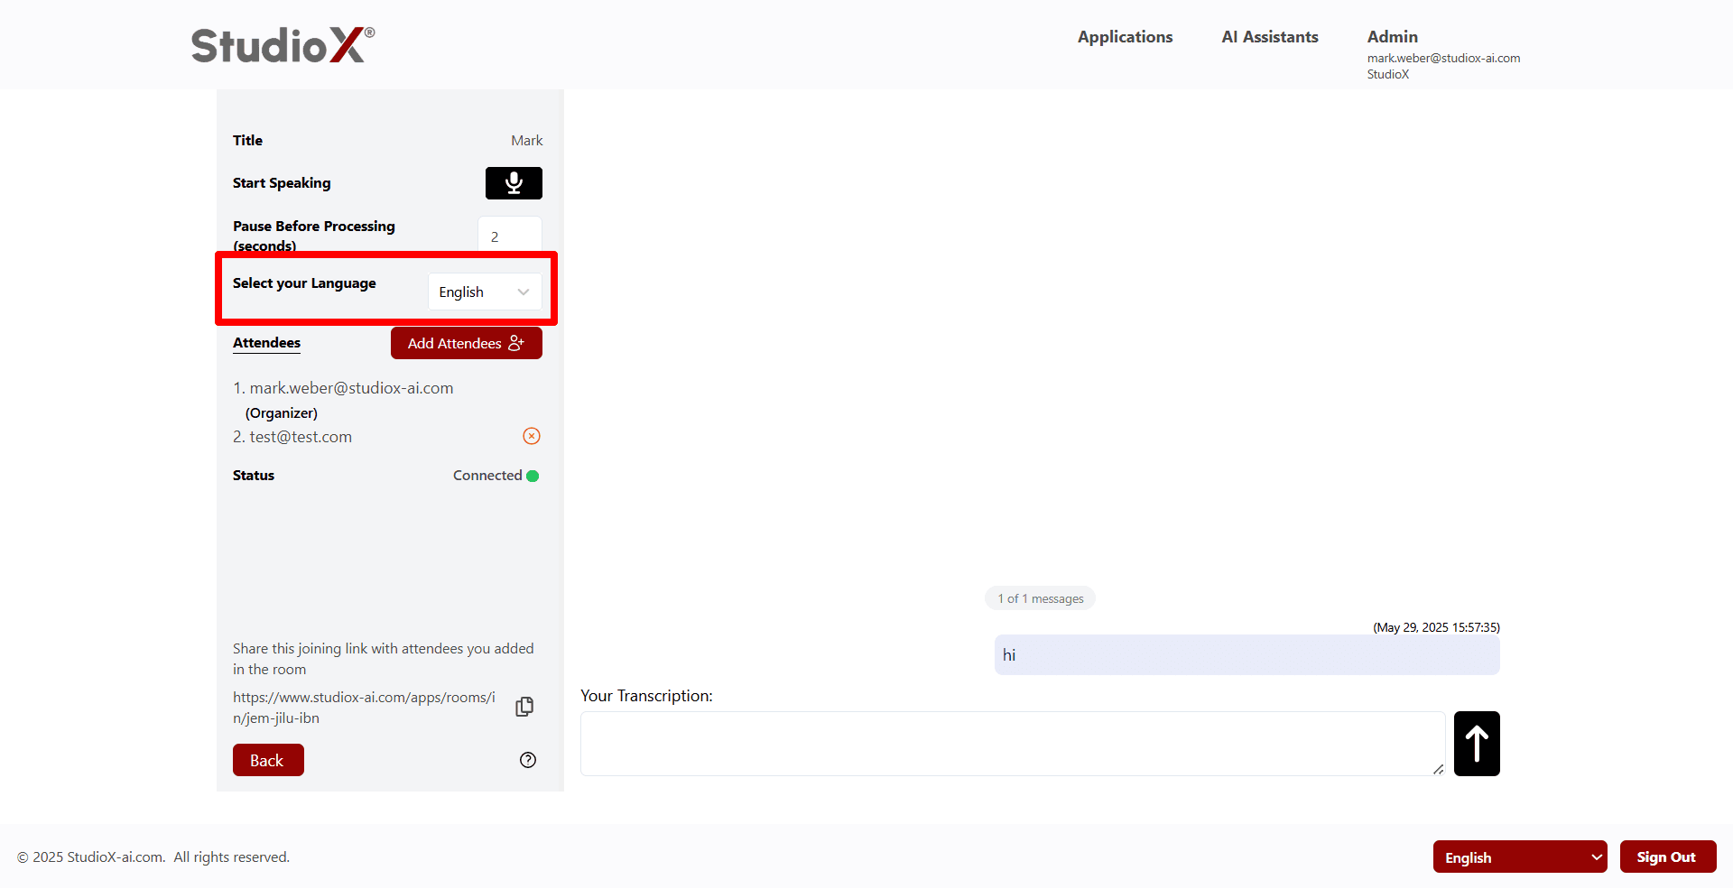Click the Start Speaking microphone icon
The image size is (1733, 889).
click(x=513, y=182)
